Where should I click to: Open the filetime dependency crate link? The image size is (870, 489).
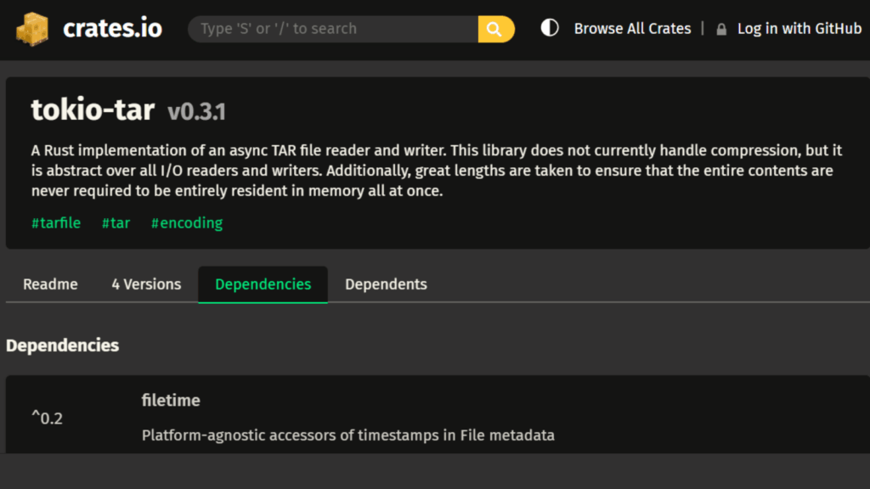(171, 400)
